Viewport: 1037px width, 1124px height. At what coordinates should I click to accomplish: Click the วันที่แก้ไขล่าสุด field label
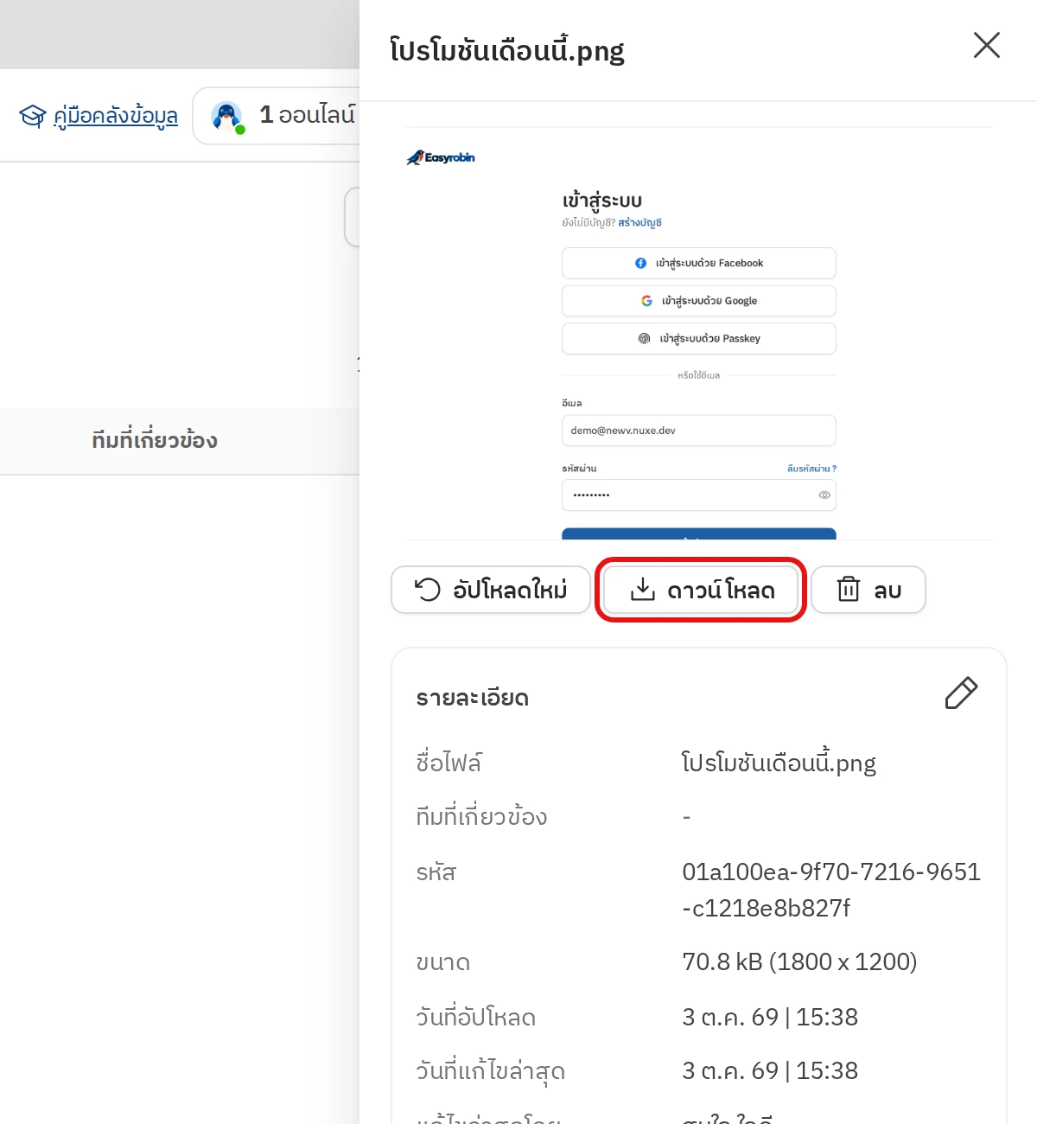coord(490,1070)
